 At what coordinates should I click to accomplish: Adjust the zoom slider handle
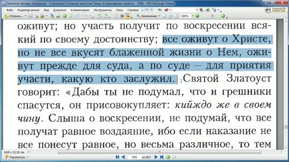(212, 16)
